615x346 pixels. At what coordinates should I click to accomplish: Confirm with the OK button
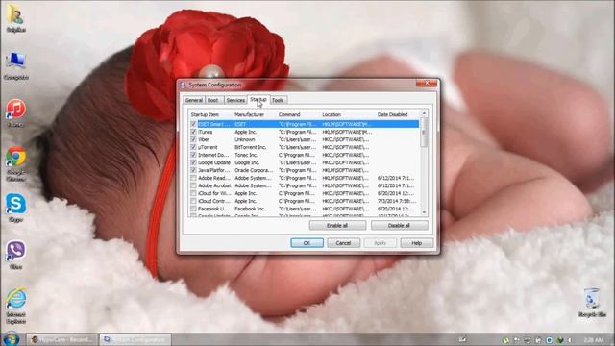(x=307, y=243)
